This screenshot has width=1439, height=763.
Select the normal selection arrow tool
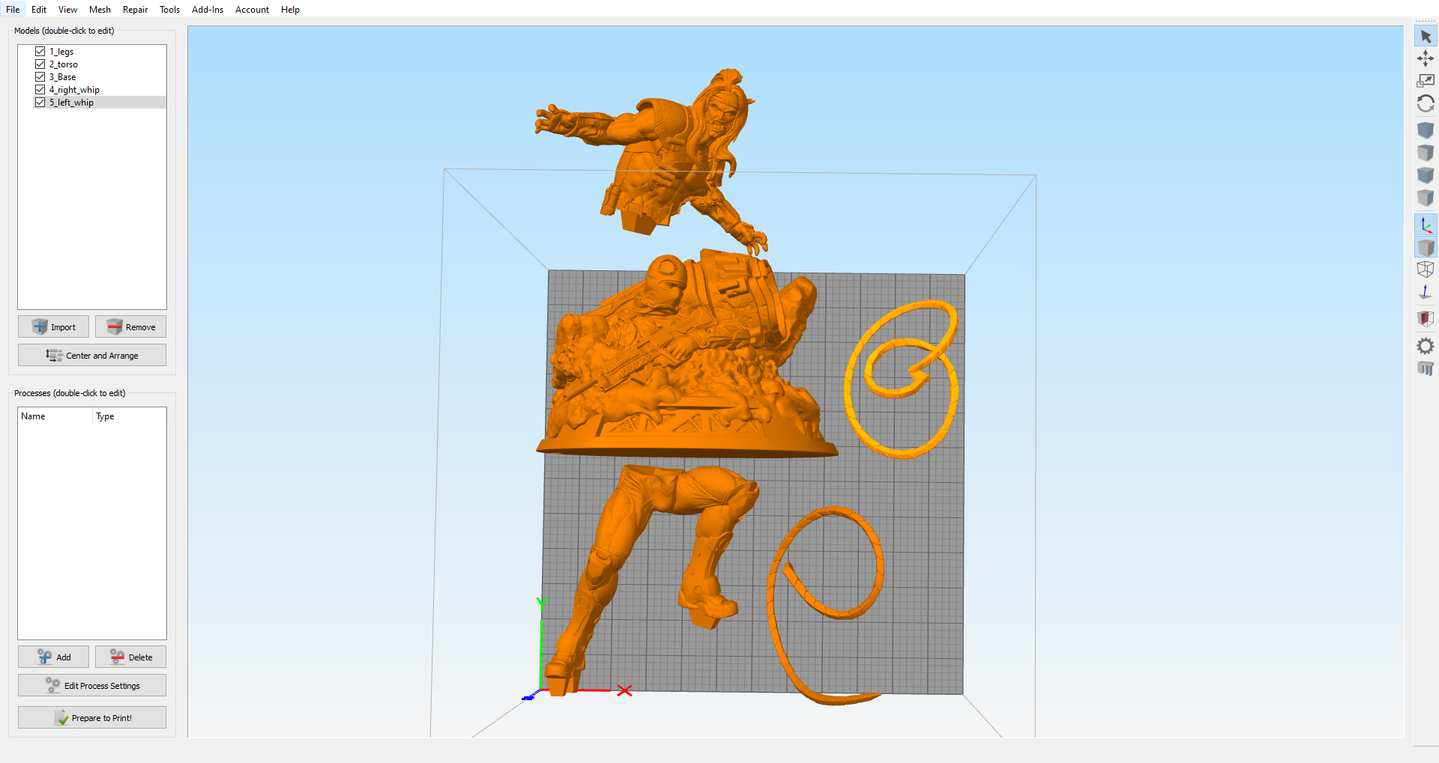coord(1426,36)
